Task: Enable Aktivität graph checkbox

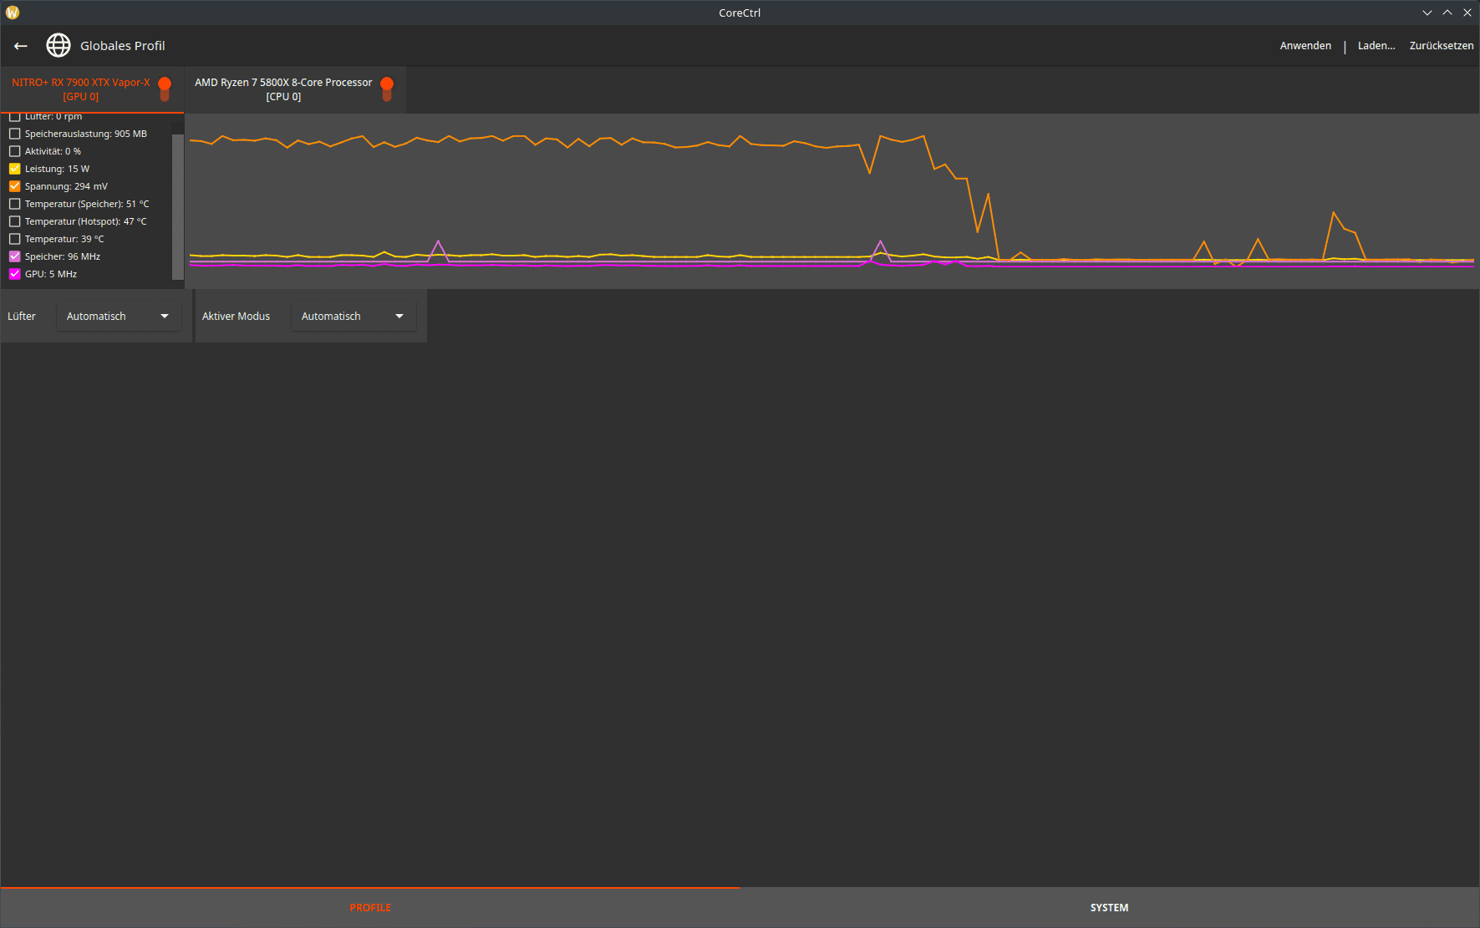Action: point(15,151)
